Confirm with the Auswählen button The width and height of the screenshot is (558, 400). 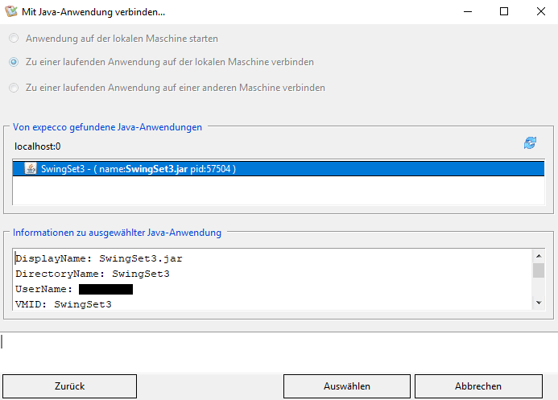point(346,386)
